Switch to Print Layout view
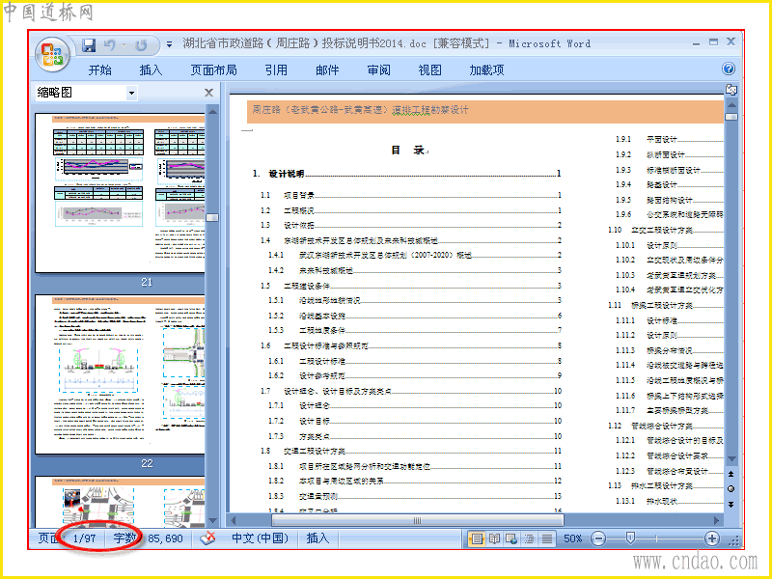 coord(477,538)
